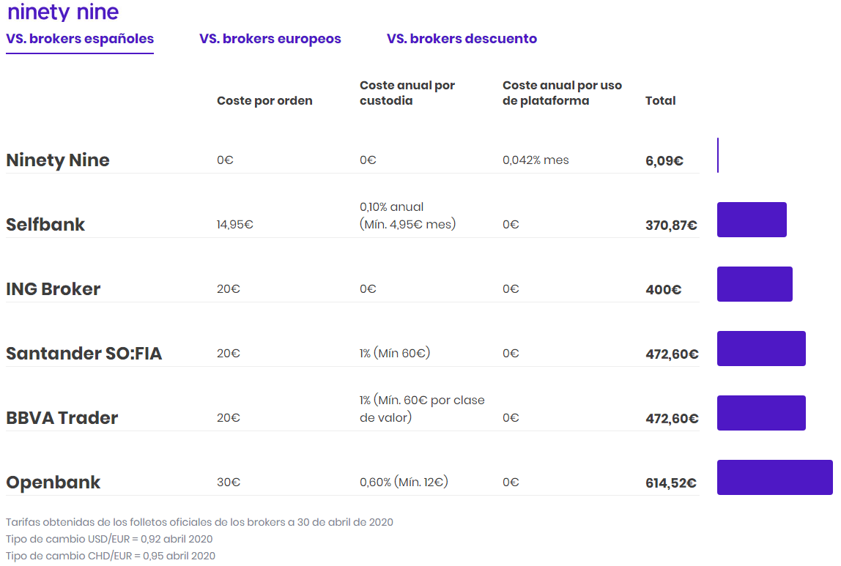Click the ninety nine logo
The width and height of the screenshot is (841, 566).
point(62,12)
